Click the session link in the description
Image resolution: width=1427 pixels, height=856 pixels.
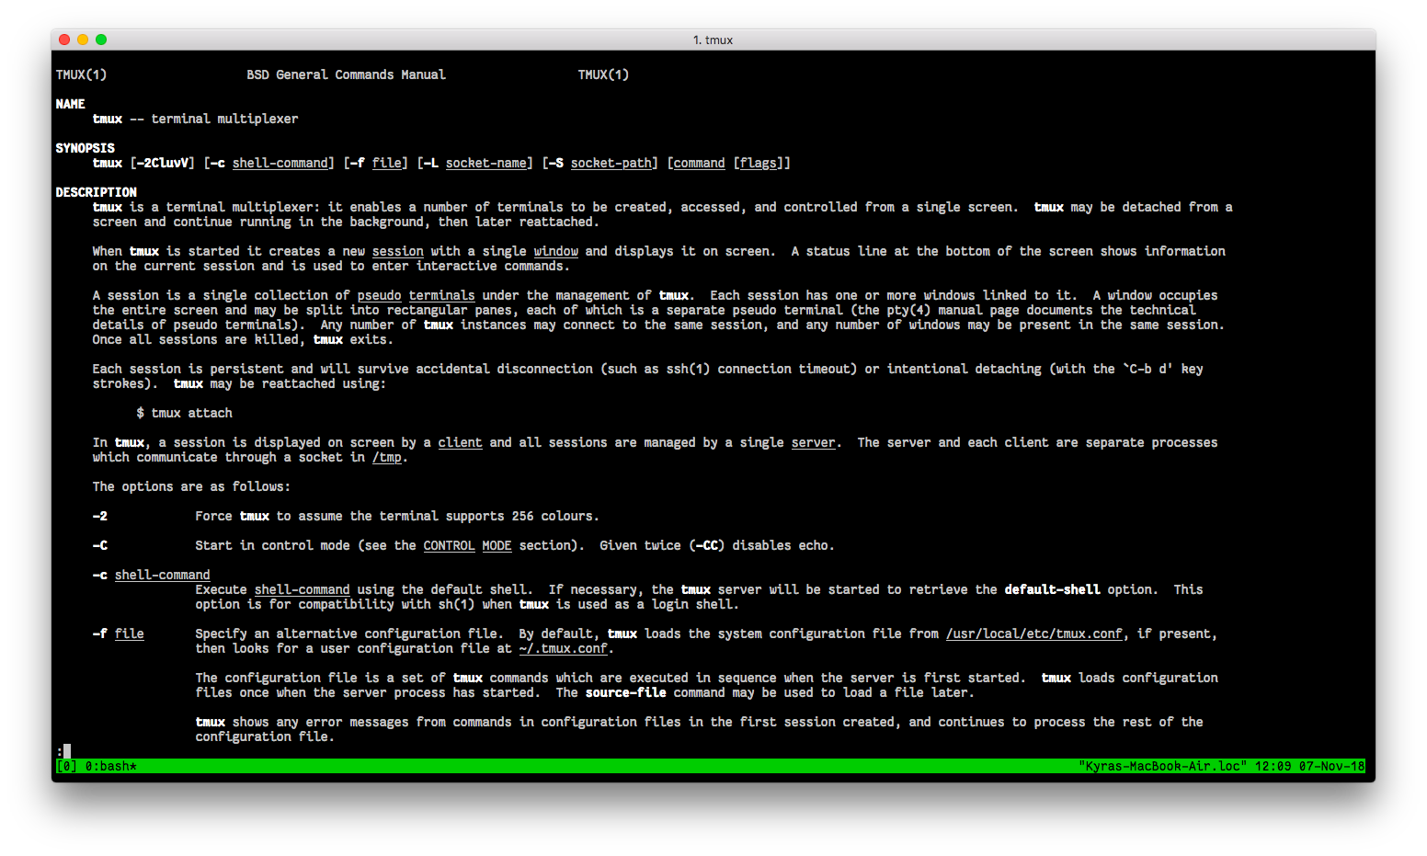[397, 250]
